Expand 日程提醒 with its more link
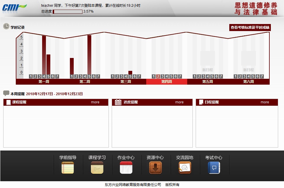 265,102
